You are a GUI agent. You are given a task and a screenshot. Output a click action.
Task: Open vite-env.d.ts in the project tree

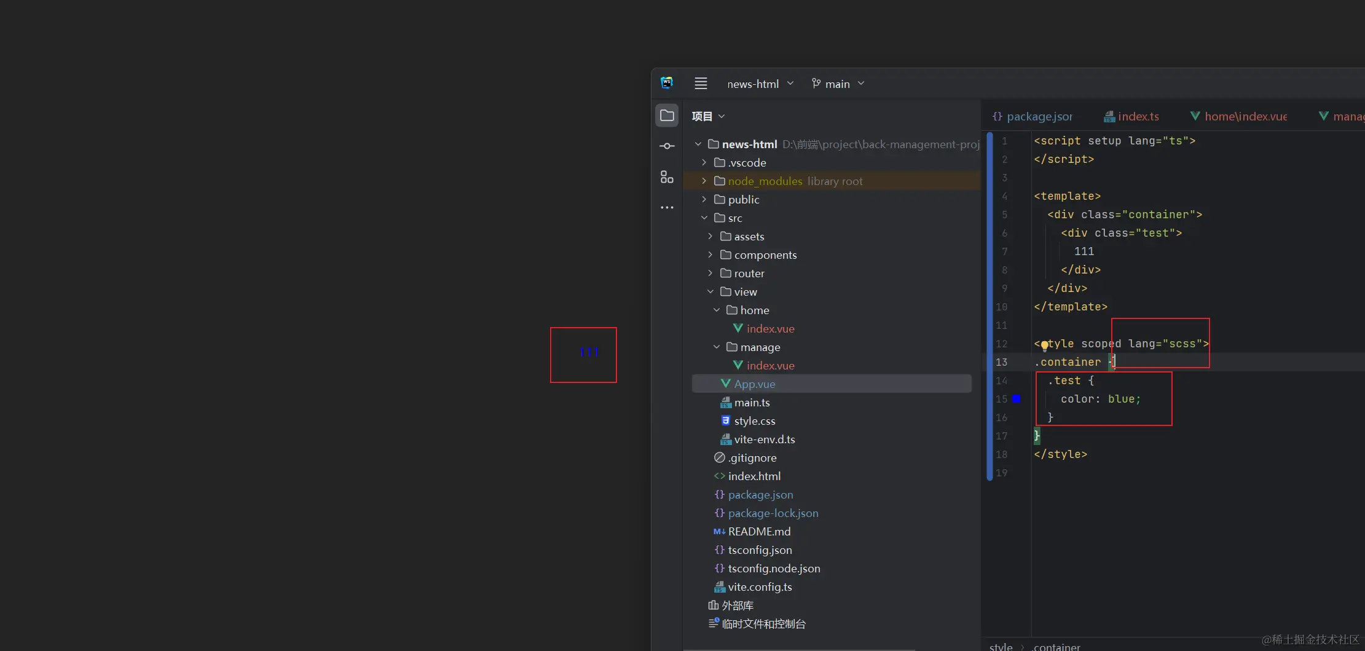point(758,440)
